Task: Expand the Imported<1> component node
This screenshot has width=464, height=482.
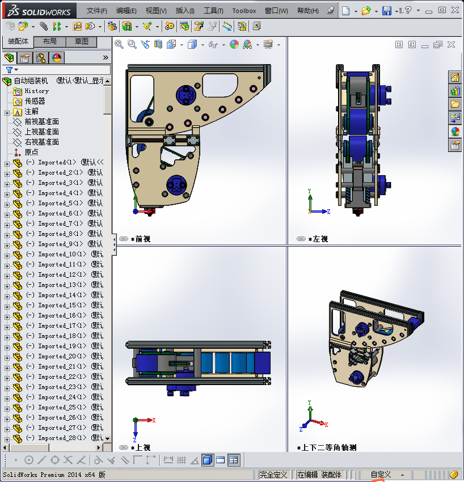Action: 7,164
